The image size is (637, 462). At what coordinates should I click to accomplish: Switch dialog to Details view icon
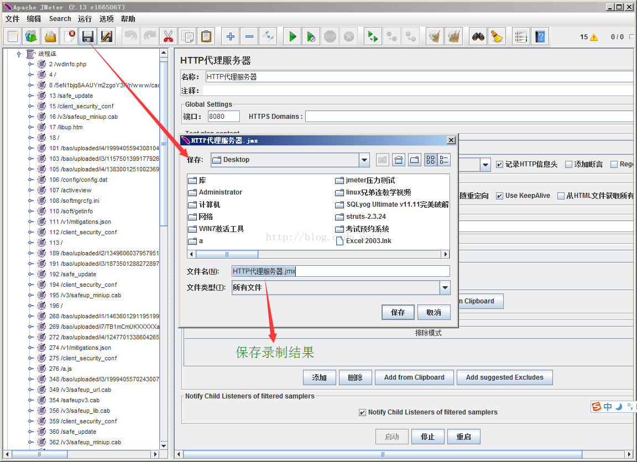pos(444,160)
